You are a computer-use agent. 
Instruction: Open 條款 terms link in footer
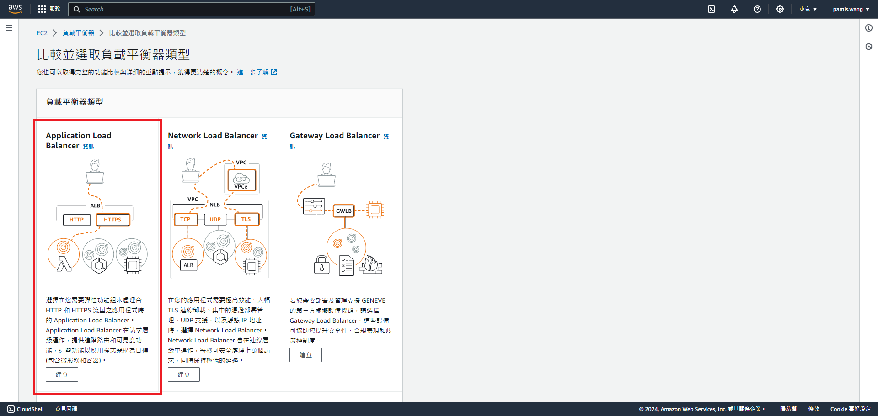[x=814, y=409]
